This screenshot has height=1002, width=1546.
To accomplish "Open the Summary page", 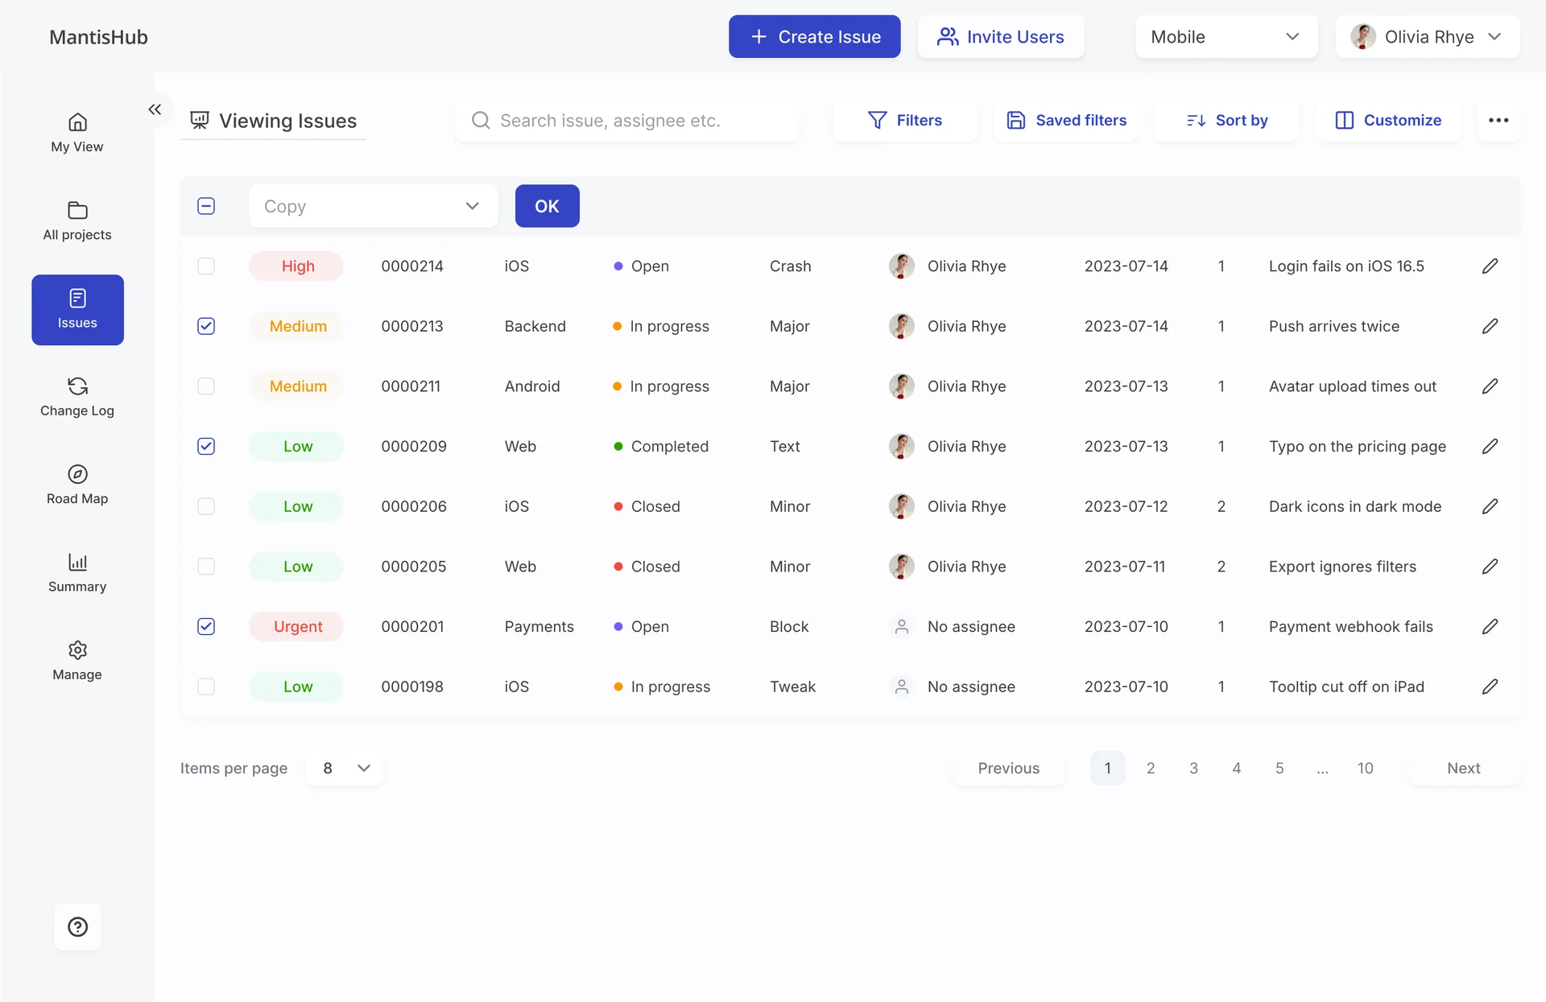I will click(x=77, y=574).
